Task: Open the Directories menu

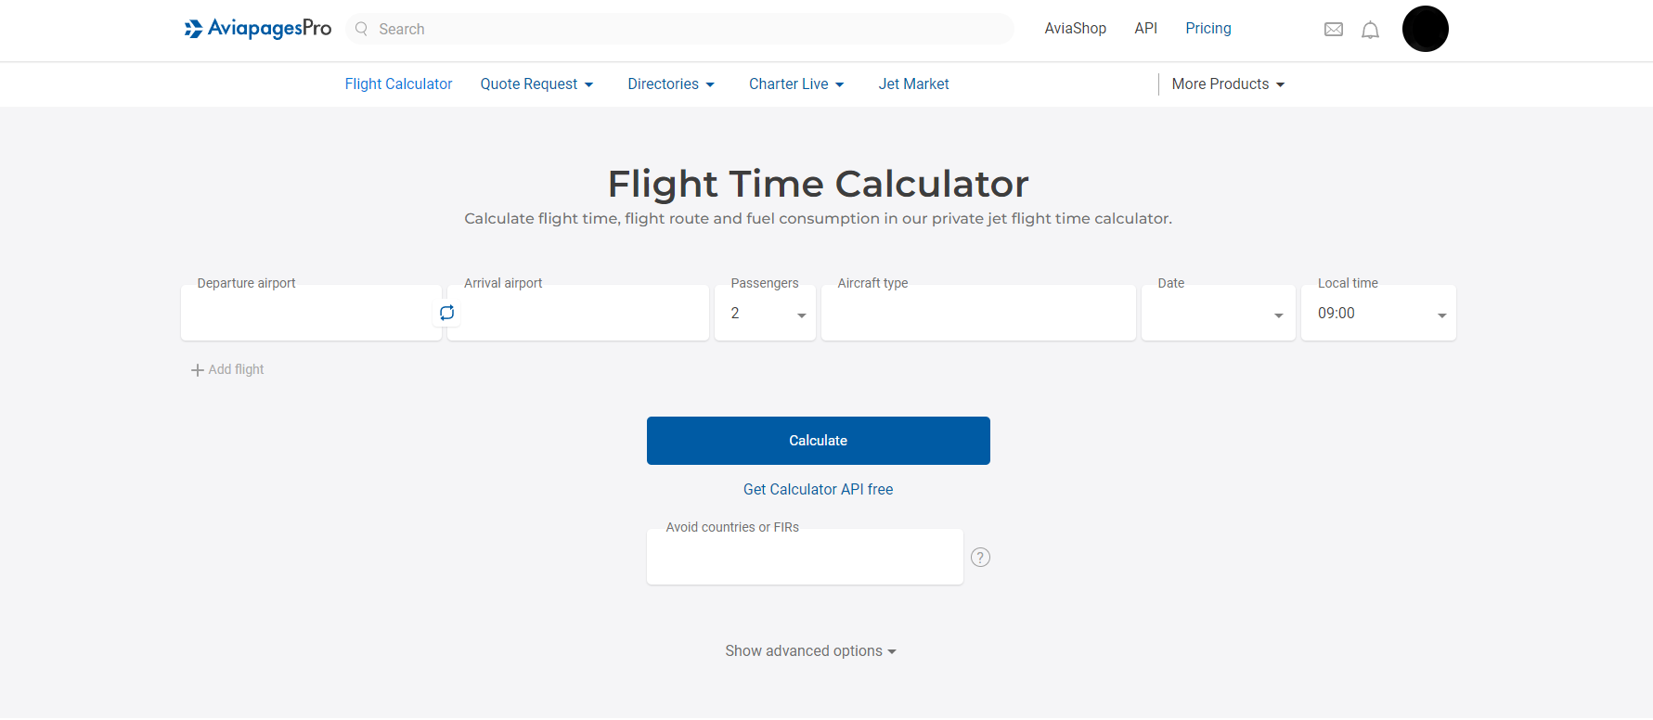Action: (671, 84)
